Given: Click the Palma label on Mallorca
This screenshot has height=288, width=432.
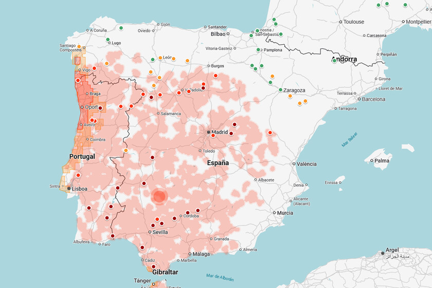Looking at the screenshot, I should click(x=382, y=160).
